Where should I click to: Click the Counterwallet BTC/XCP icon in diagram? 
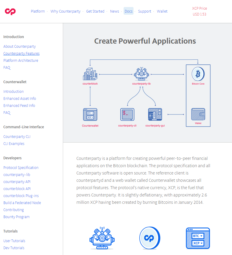(90, 114)
